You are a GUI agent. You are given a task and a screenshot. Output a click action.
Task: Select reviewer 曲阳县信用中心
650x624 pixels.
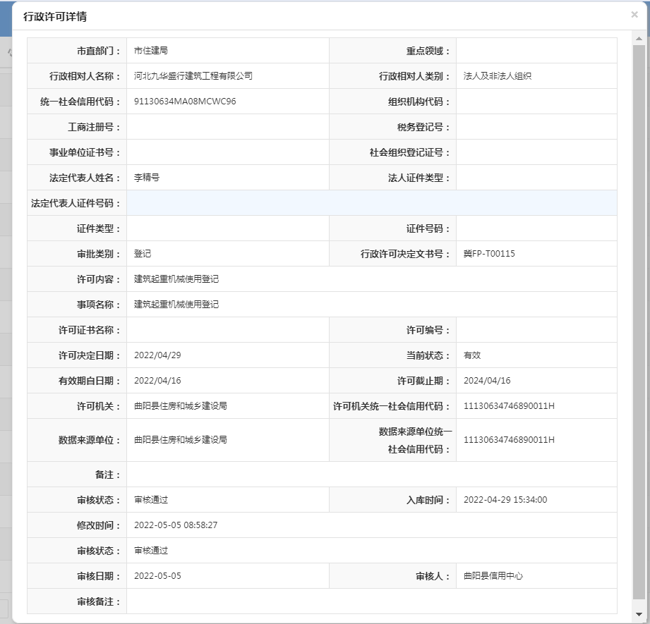click(493, 575)
